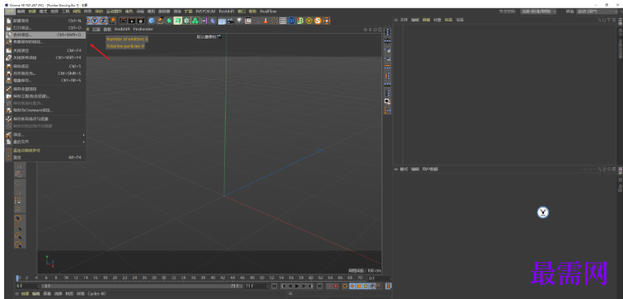Click the green subdivision surface icon
623x299 pixels.
point(169,21)
